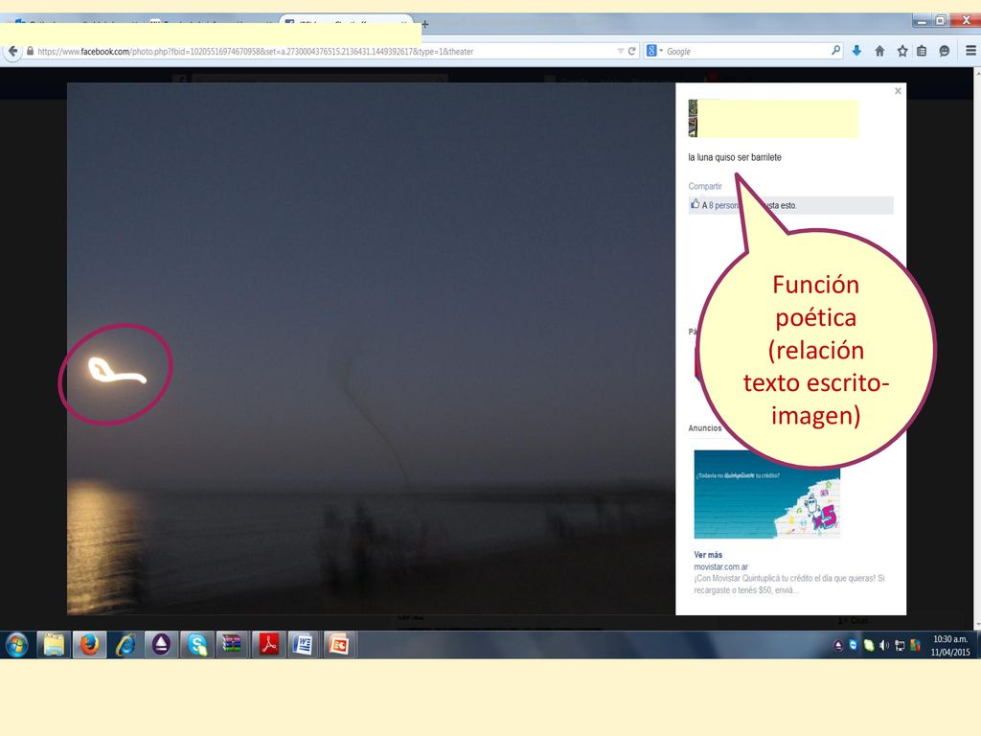Show bookmarks list icon
The width and height of the screenshot is (981, 736).
922,52
